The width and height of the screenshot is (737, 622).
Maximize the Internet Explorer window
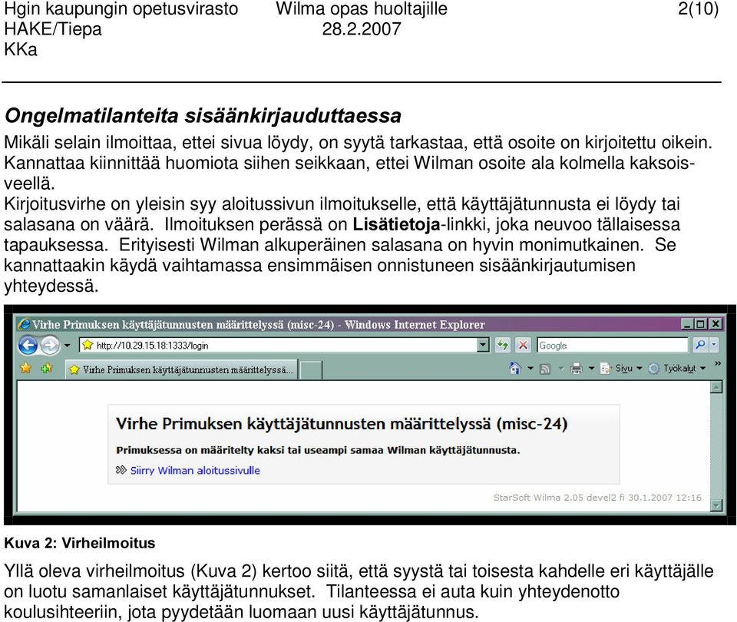pos(701,324)
